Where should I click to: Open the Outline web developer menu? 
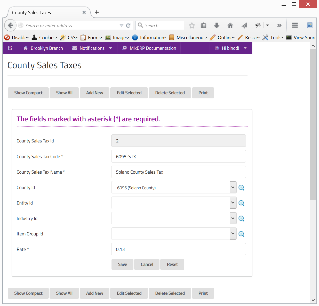coord(222,38)
